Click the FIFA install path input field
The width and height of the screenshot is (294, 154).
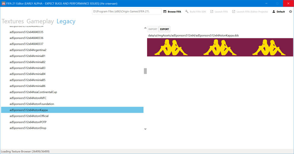(x=127, y=11)
